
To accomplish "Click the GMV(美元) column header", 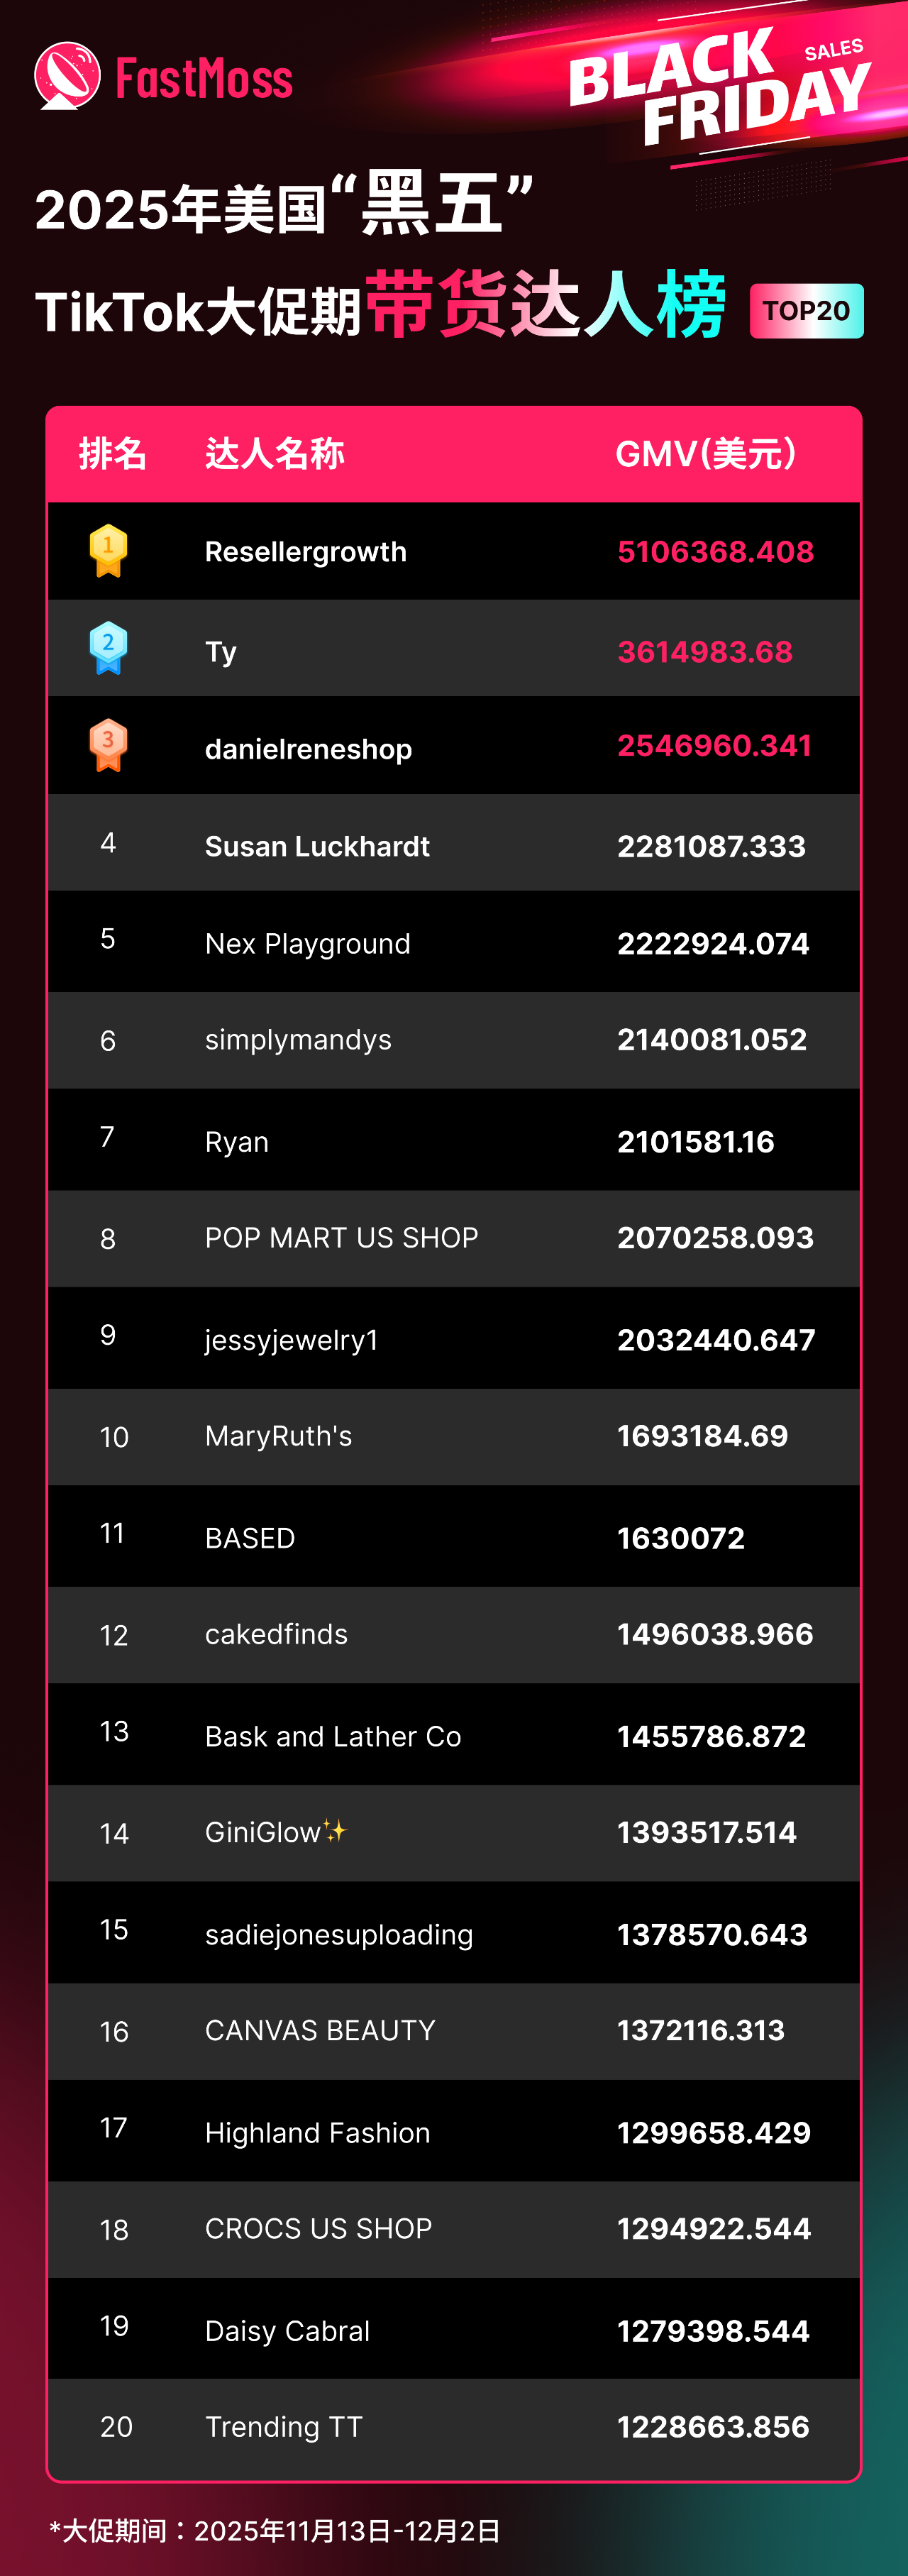I will pyautogui.click(x=706, y=454).
